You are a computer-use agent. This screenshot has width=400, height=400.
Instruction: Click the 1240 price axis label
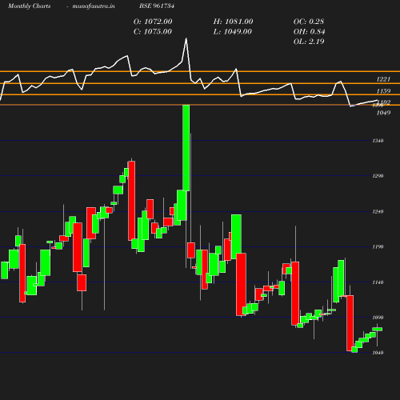378,212
